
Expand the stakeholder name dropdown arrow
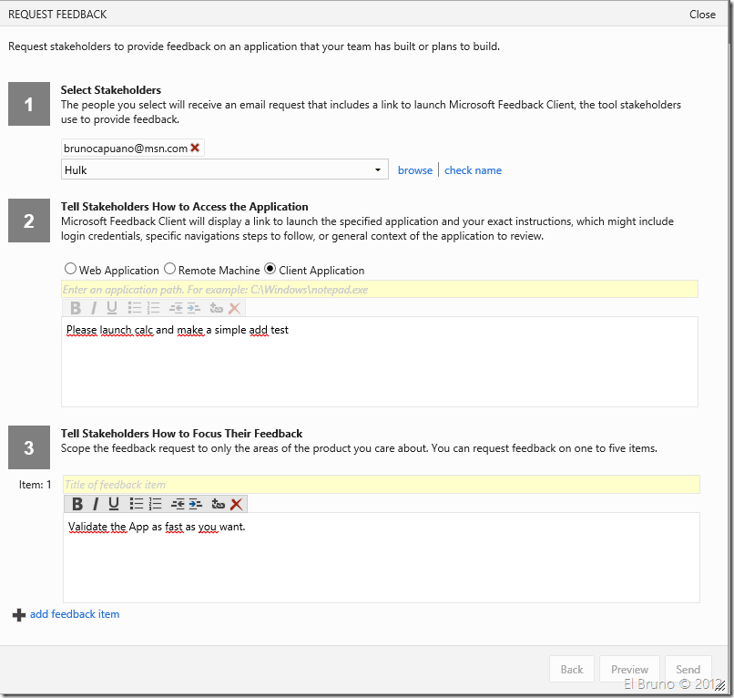coord(378,170)
